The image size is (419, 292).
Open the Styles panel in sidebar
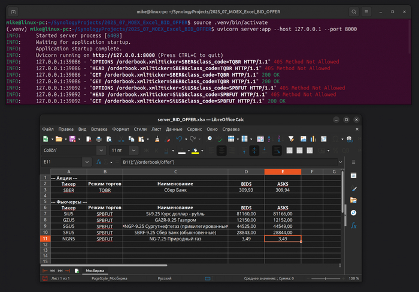pos(353,188)
